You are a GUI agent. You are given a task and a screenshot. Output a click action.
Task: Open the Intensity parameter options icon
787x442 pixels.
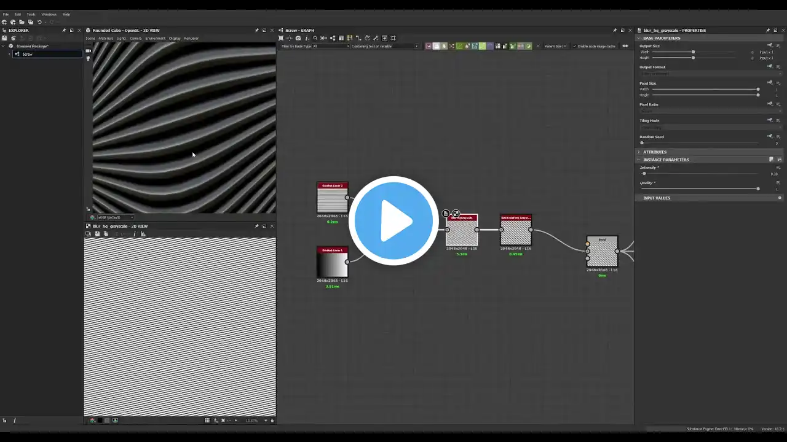point(778,168)
